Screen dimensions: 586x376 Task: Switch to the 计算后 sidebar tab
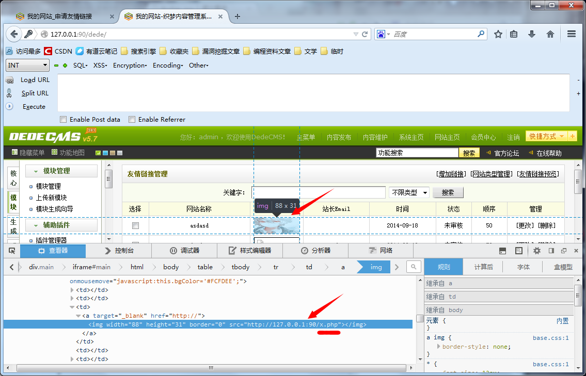[483, 267]
